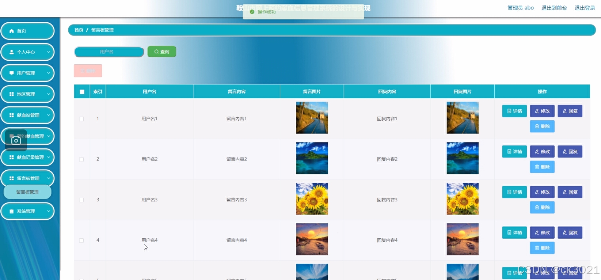
Task: Click the cell 留言内容4
Action: pos(236,241)
